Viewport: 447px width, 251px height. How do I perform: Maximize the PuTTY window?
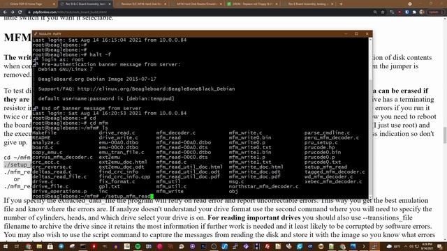tap(356, 34)
